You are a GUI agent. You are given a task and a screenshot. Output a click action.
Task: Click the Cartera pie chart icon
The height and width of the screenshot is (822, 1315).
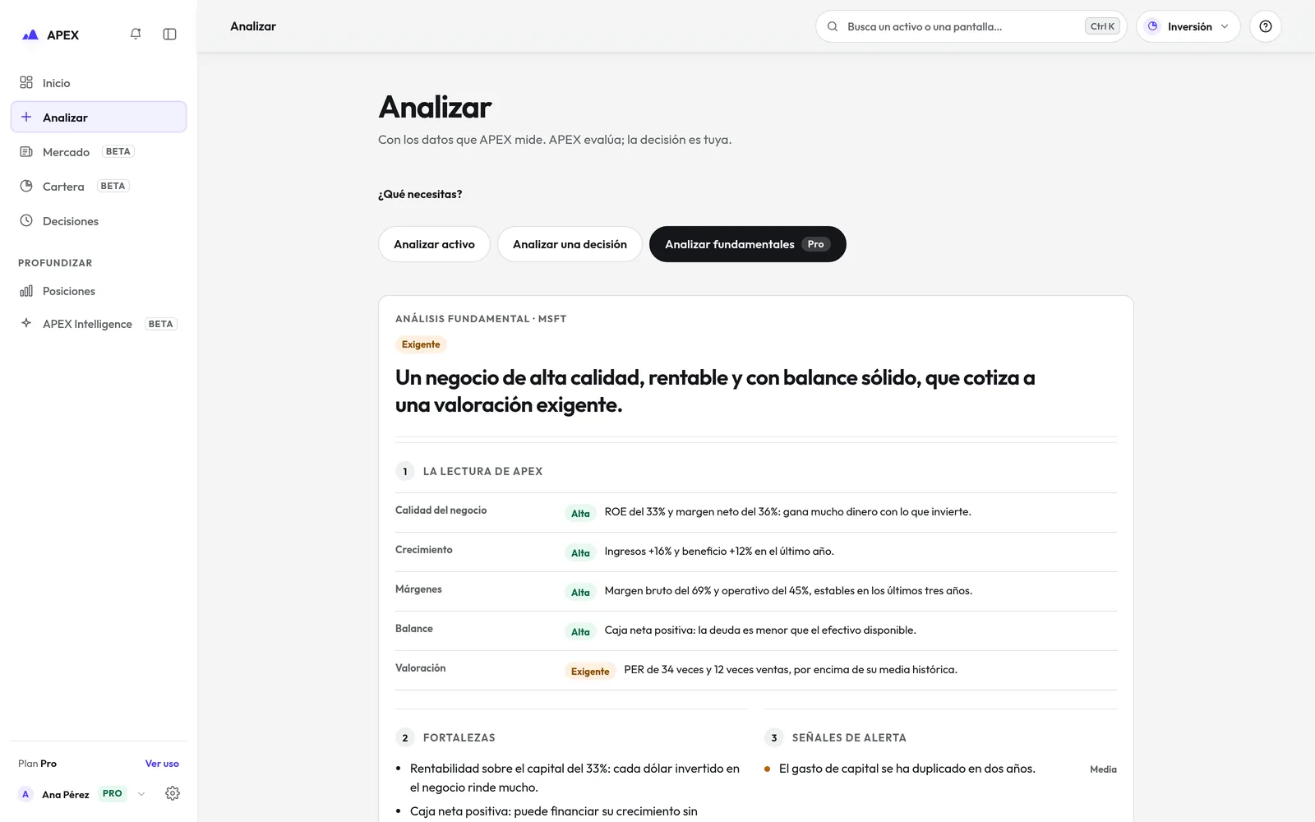click(26, 186)
